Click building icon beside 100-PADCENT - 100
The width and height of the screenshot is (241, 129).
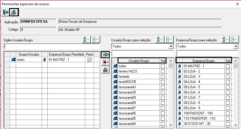(180, 113)
